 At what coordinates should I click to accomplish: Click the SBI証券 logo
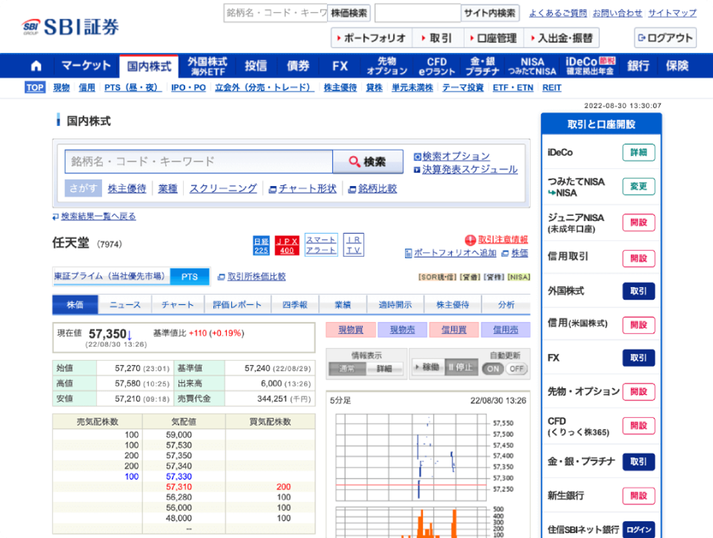click(x=67, y=26)
